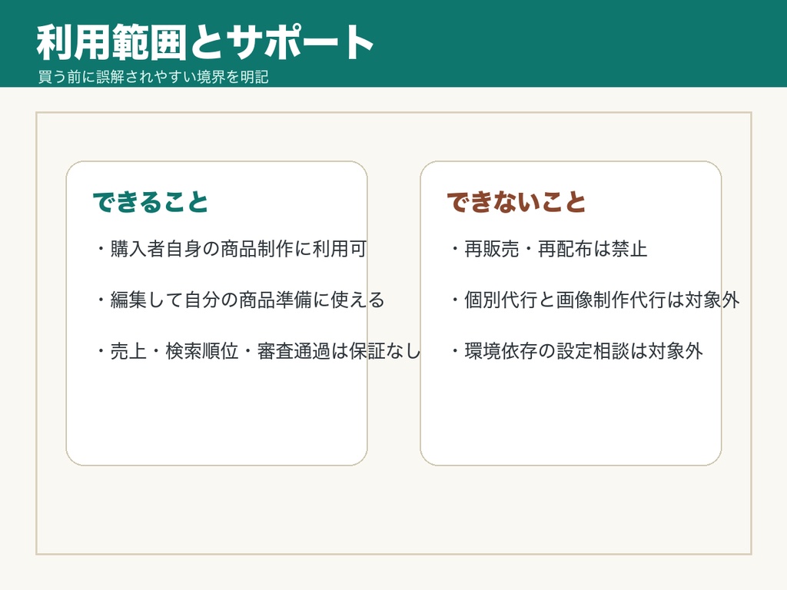Click the cream background below the frame
The height and width of the screenshot is (590, 787).
pos(393,573)
